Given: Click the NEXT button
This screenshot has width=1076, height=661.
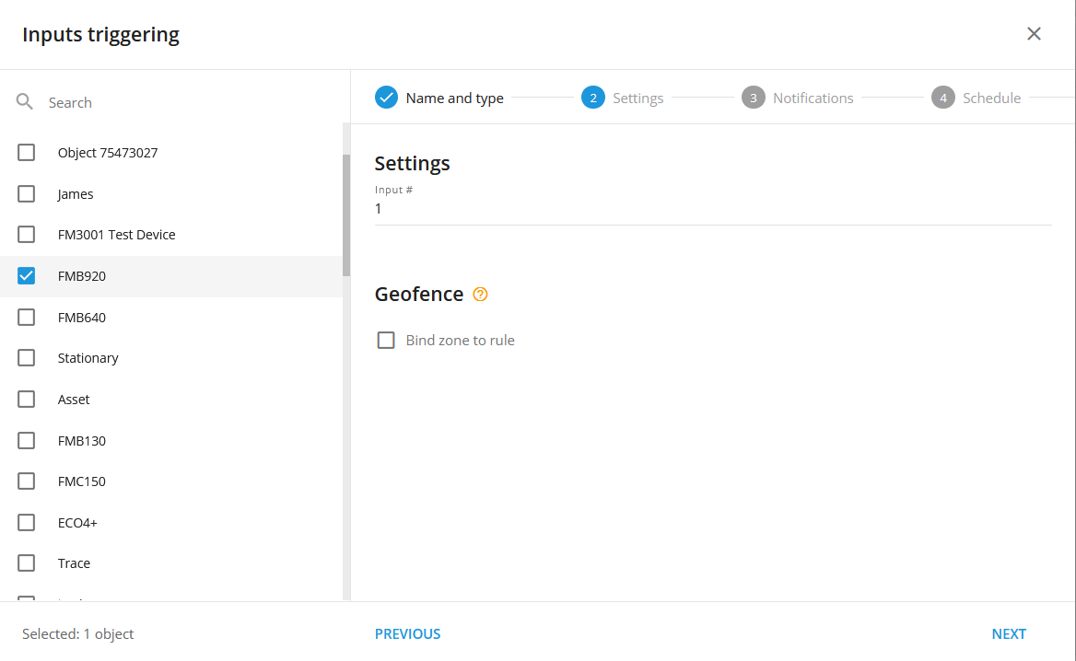Looking at the screenshot, I should (1009, 633).
